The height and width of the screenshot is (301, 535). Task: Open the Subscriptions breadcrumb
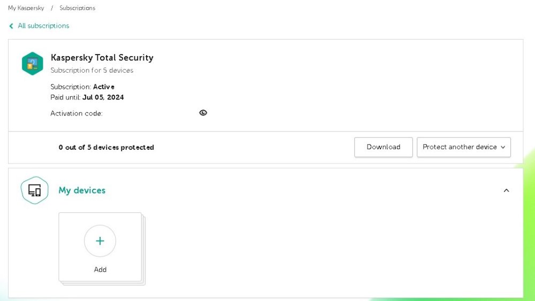pyautogui.click(x=78, y=9)
